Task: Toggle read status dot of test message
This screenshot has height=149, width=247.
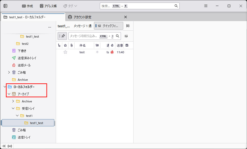Action: click(x=97, y=52)
